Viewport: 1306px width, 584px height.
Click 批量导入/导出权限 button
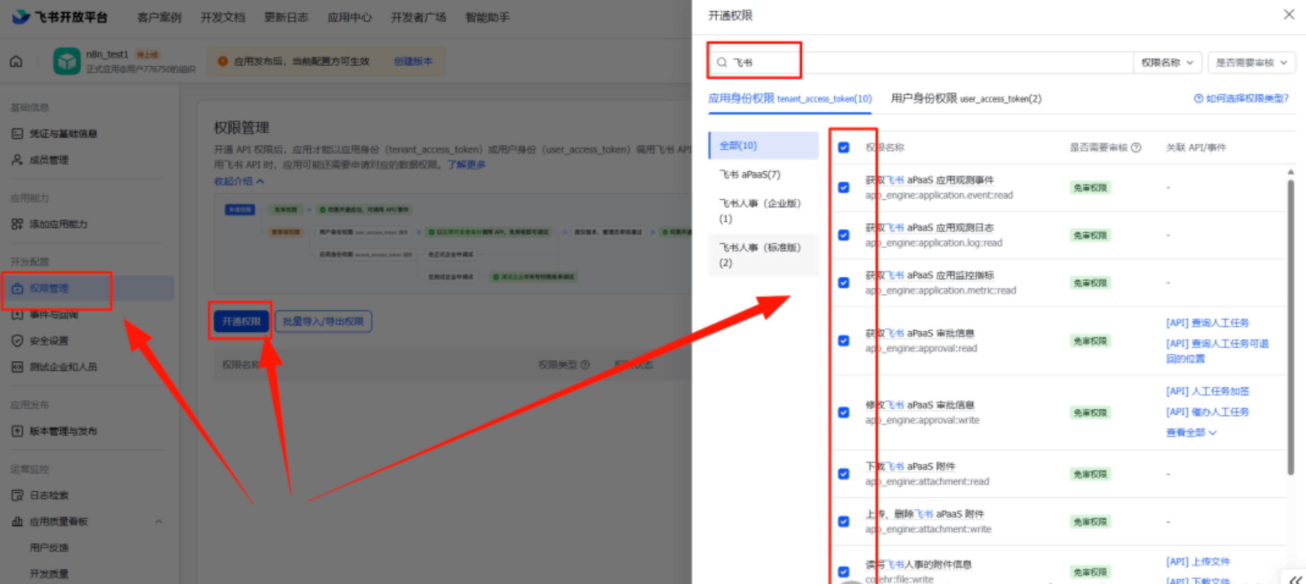[x=323, y=322]
